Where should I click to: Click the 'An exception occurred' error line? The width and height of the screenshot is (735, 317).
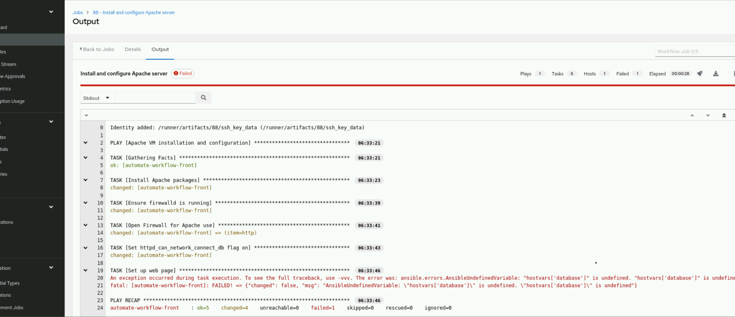coord(422,278)
